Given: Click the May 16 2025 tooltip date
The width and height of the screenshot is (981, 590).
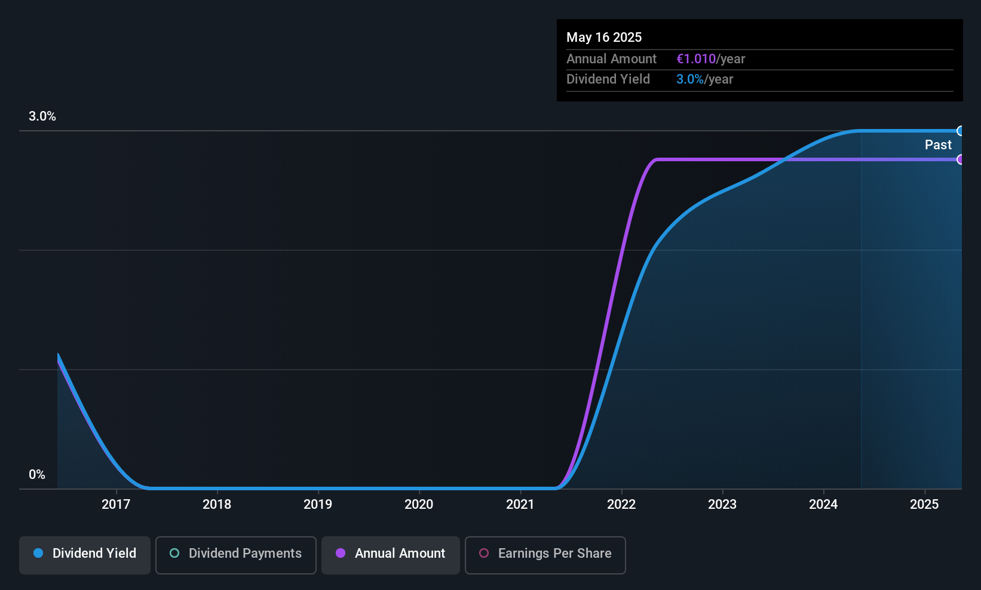Looking at the screenshot, I should [604, 37].
